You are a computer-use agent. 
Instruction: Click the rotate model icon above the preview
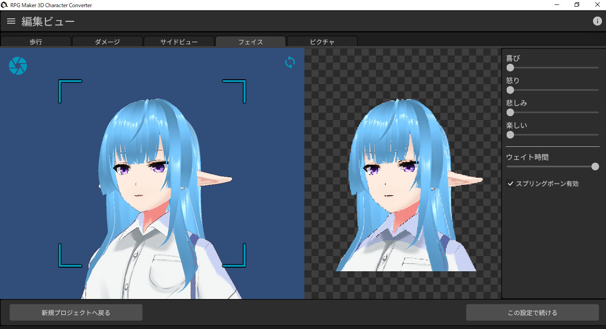point(290,63)
